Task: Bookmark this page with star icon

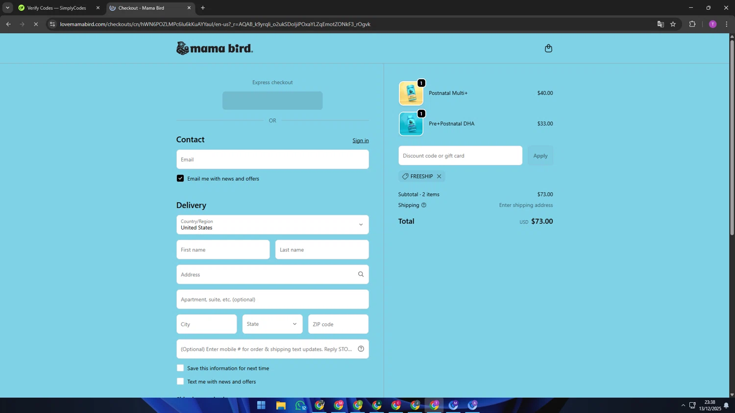Action: coord(673,24)
